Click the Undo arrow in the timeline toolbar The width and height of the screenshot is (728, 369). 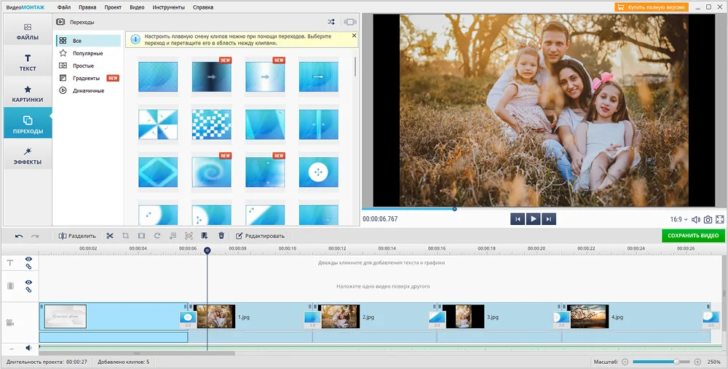[x=19, y=236]
